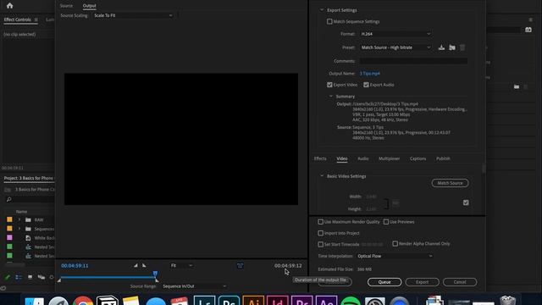
Task: Click the Export button
Action: point(422,282)
